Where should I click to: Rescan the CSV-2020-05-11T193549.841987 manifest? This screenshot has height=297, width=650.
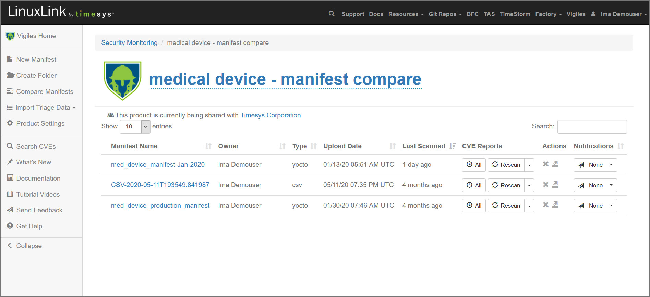point(506,185)
